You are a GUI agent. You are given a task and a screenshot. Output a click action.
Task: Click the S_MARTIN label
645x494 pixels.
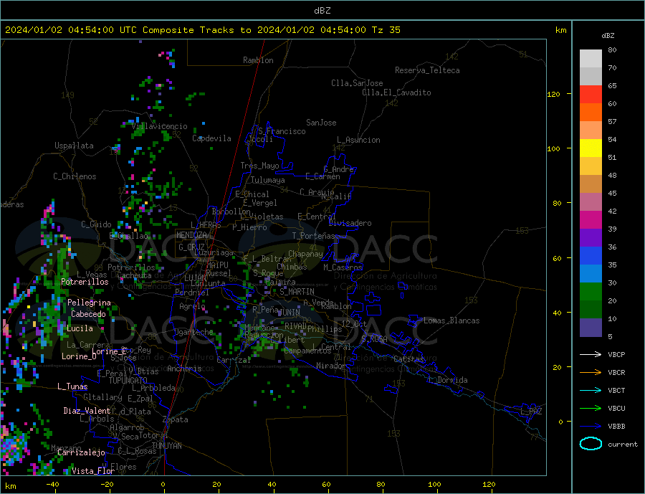(x=297, y=292)
